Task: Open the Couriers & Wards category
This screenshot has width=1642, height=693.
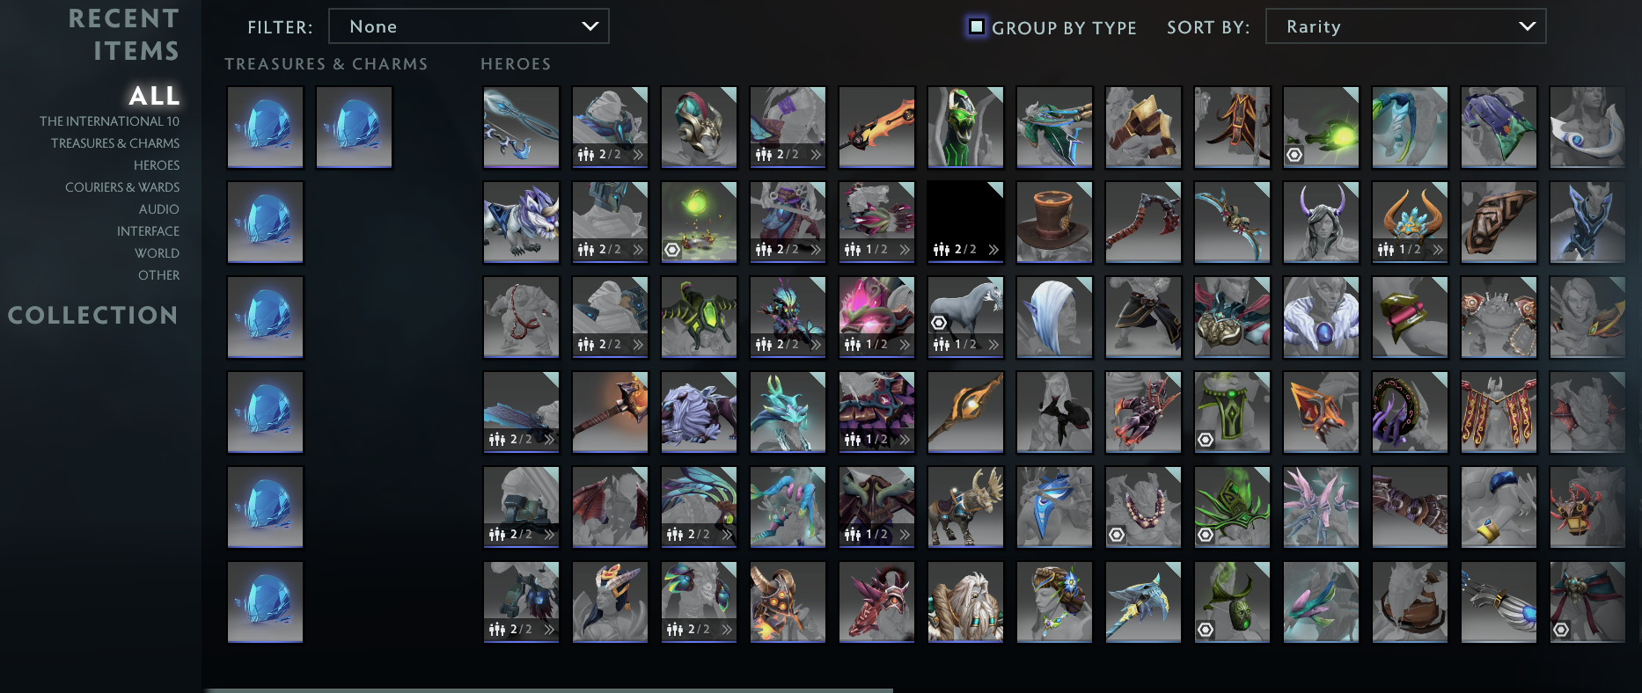Action: (122, 187)
